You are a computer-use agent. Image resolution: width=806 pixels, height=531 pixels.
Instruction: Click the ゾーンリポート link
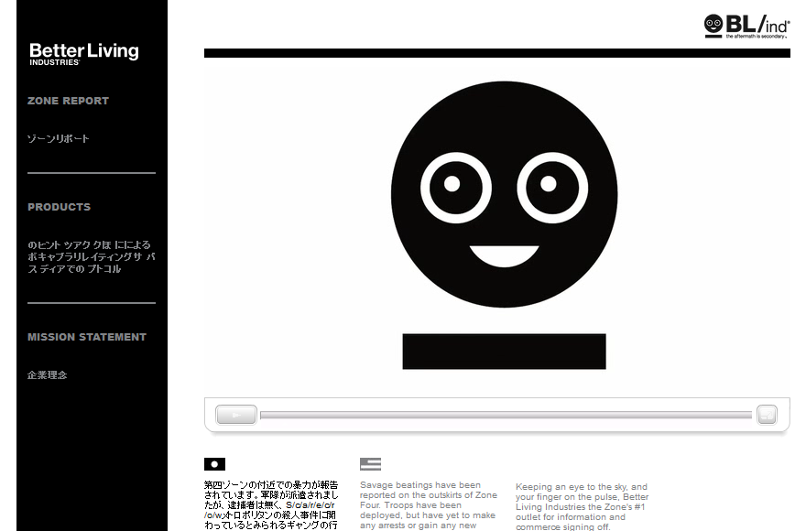(x=57, y=139)
